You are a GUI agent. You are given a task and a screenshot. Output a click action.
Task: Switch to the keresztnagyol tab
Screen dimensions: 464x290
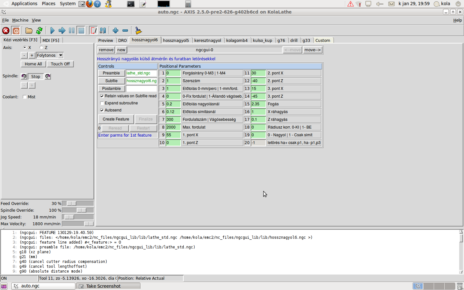[x=208, y=40]
